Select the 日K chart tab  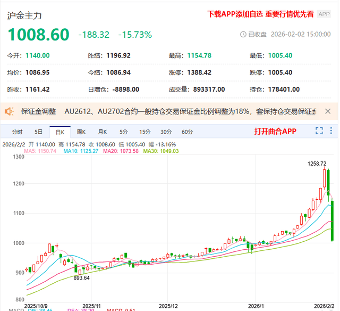(x=59, y=132)
